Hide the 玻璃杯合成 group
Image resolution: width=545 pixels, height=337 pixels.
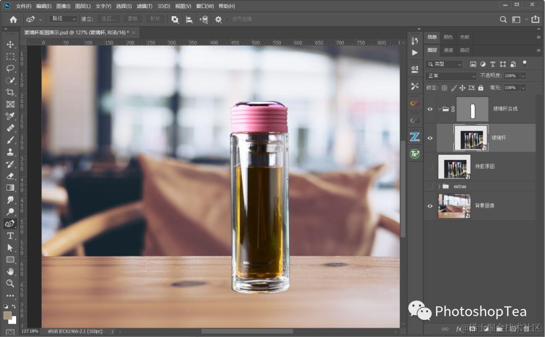point(430,109)
